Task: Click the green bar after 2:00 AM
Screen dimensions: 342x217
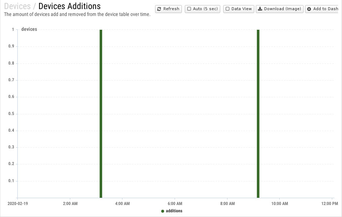Action: point(101,114)
